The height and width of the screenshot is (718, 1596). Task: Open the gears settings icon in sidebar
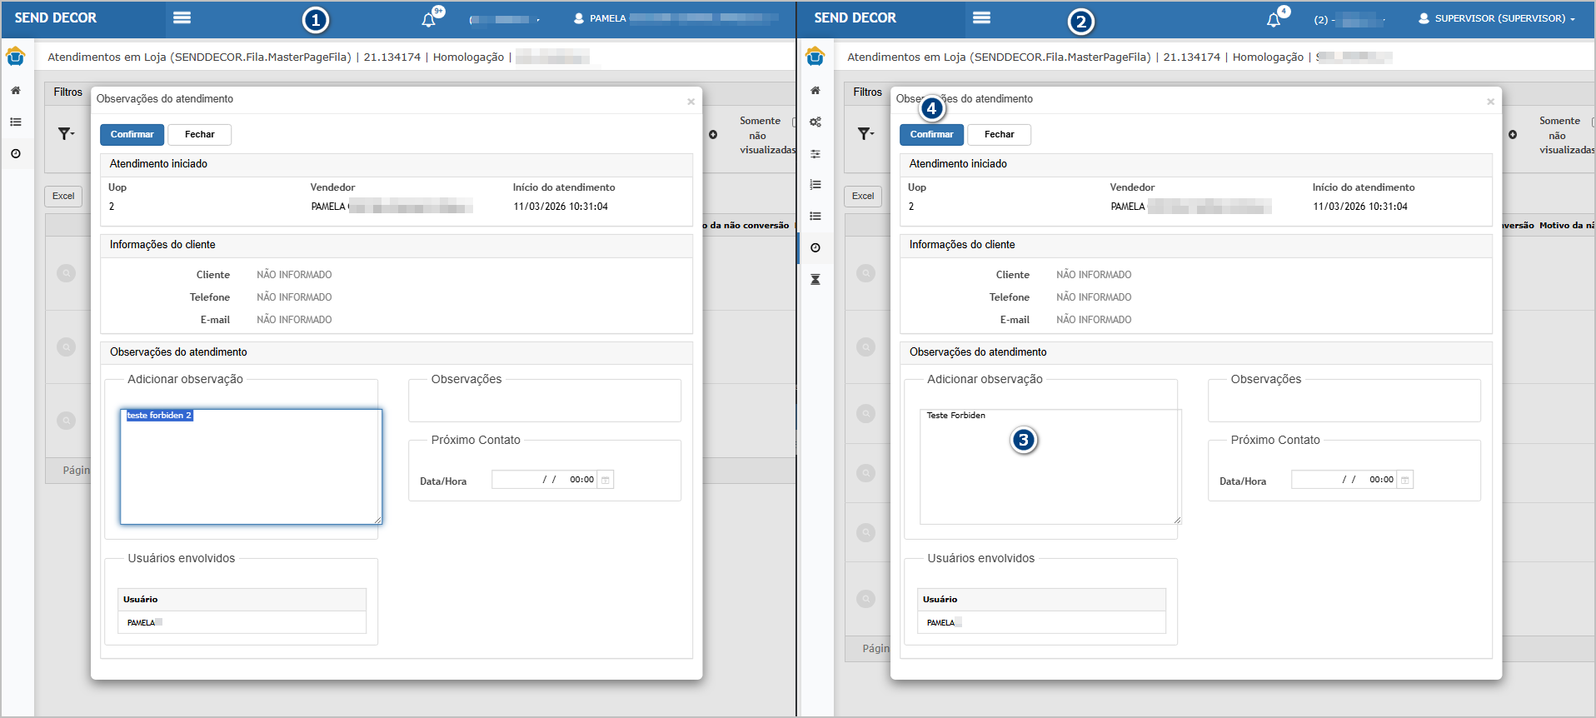pos(815,122)
